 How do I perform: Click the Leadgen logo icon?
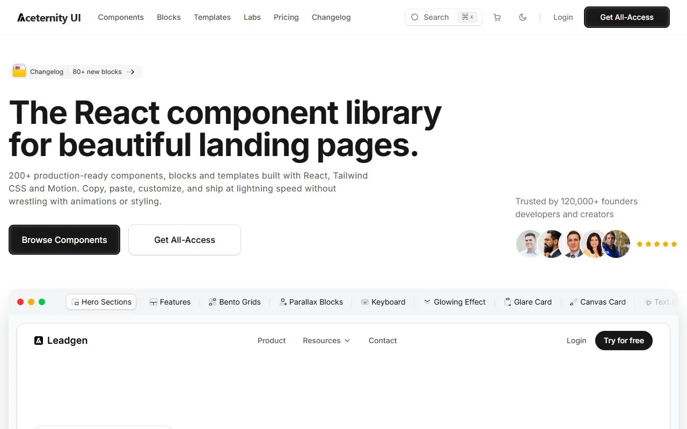[39, 341]
